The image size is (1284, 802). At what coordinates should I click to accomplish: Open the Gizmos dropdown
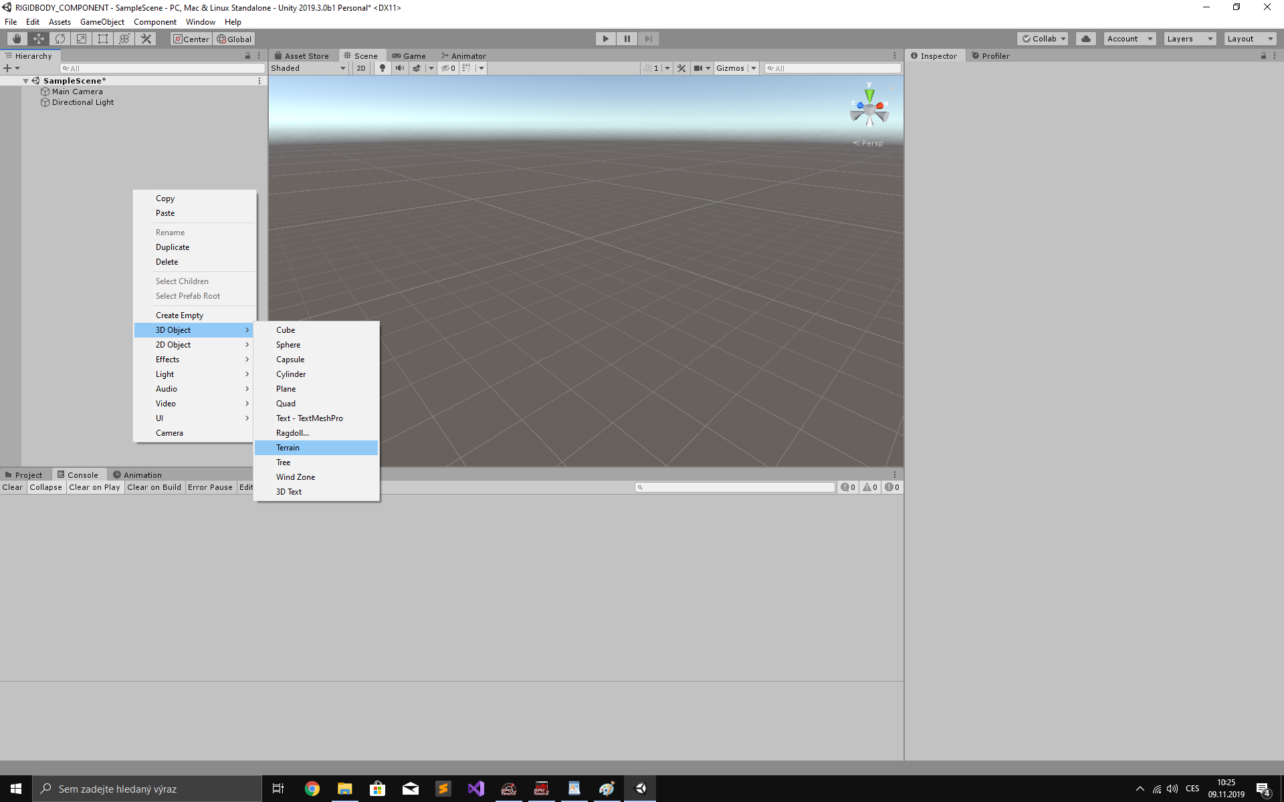(x=734, y=68)
